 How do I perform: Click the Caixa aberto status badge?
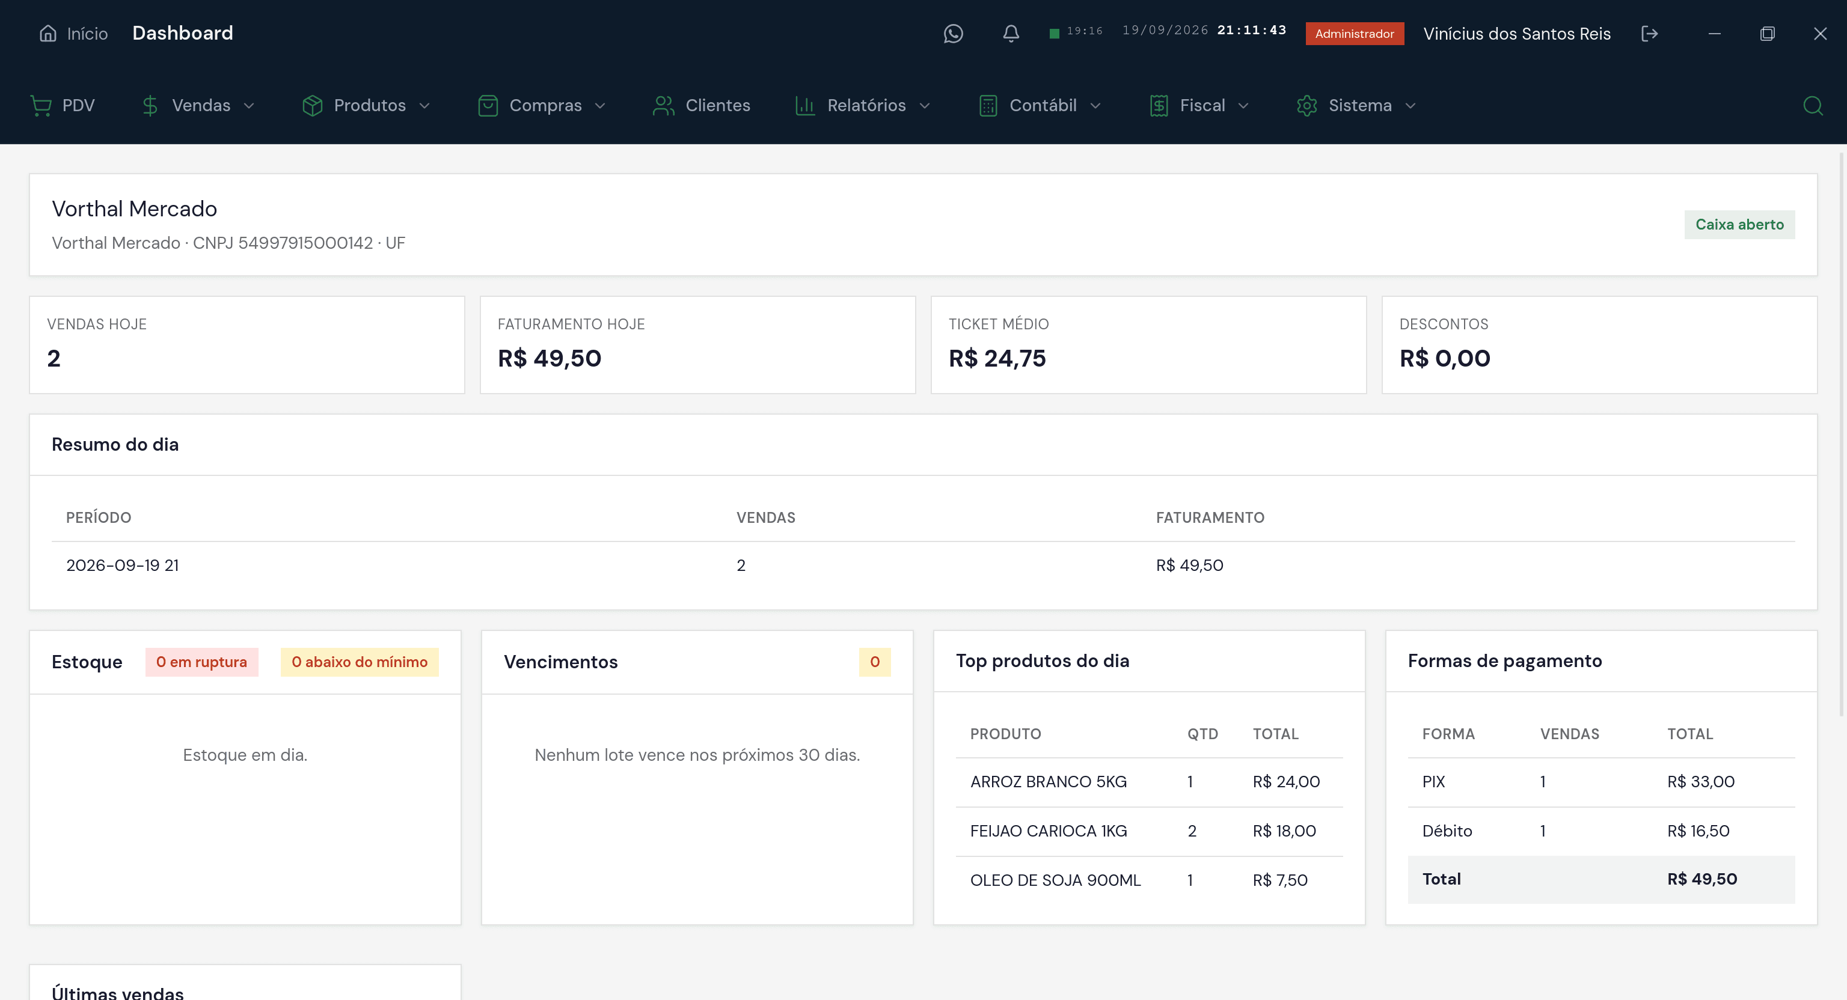pyautogui.click(x=1739, y=224)
